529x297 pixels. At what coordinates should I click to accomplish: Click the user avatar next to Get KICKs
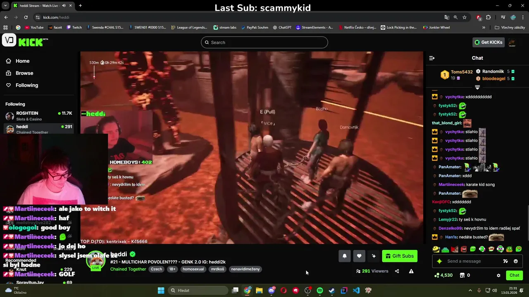(x=512, y=42)
